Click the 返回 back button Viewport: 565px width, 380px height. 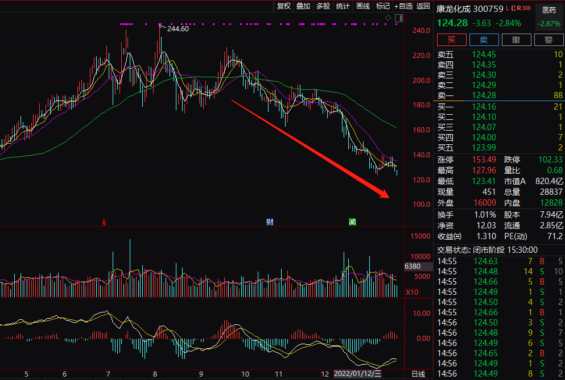pyautogui.click(x=423, y=6)
